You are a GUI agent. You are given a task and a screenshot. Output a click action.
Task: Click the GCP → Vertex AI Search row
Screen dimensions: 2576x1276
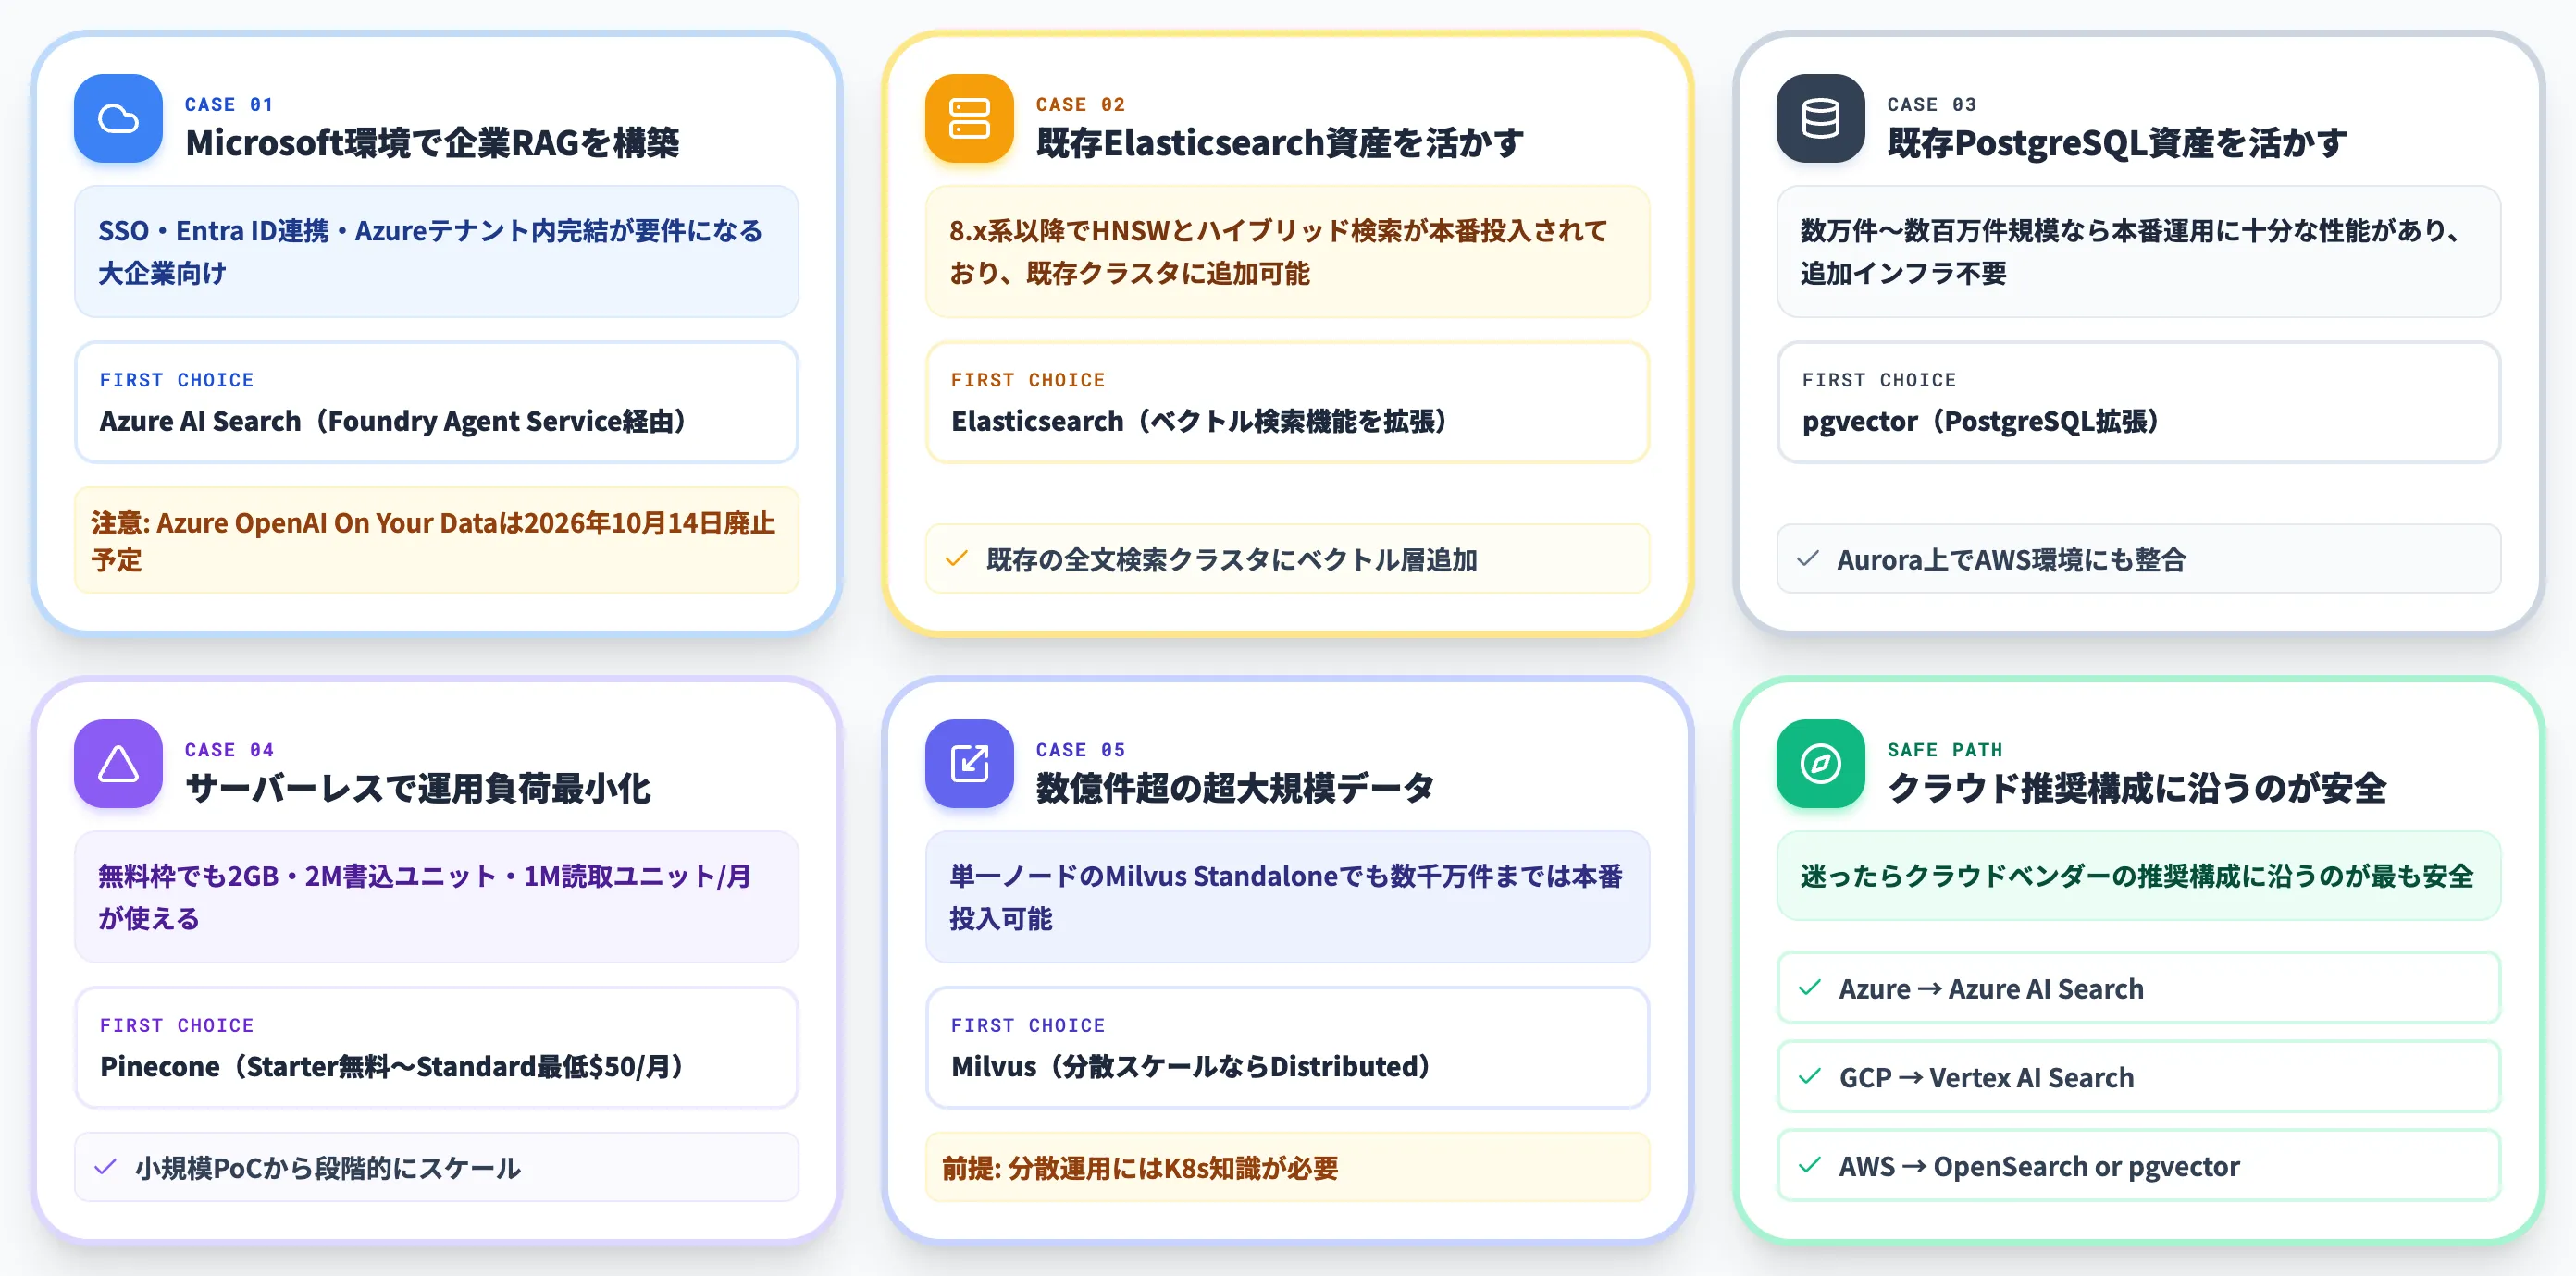pos(2138,1076)
